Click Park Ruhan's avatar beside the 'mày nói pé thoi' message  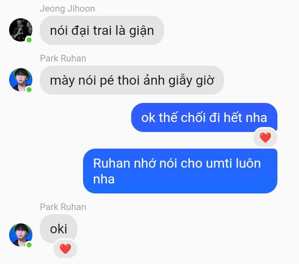coord(21,79)
